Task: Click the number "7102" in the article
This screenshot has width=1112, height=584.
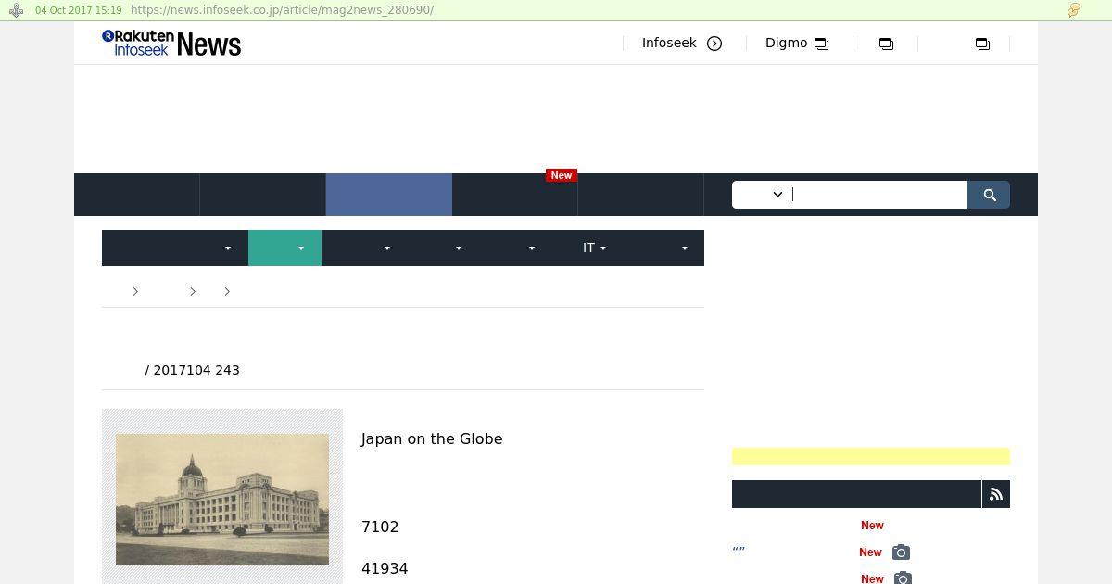Action: [380, 527]
